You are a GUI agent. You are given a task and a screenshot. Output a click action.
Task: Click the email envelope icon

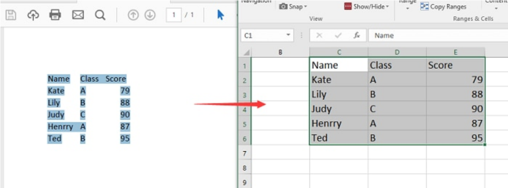78,15
